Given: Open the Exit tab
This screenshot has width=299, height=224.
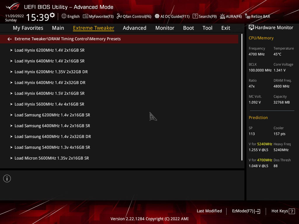Looking at the screenshot, I should (226, 28).
